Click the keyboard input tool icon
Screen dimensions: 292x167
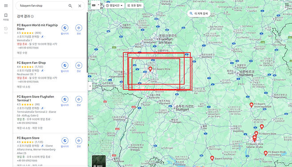94,5
